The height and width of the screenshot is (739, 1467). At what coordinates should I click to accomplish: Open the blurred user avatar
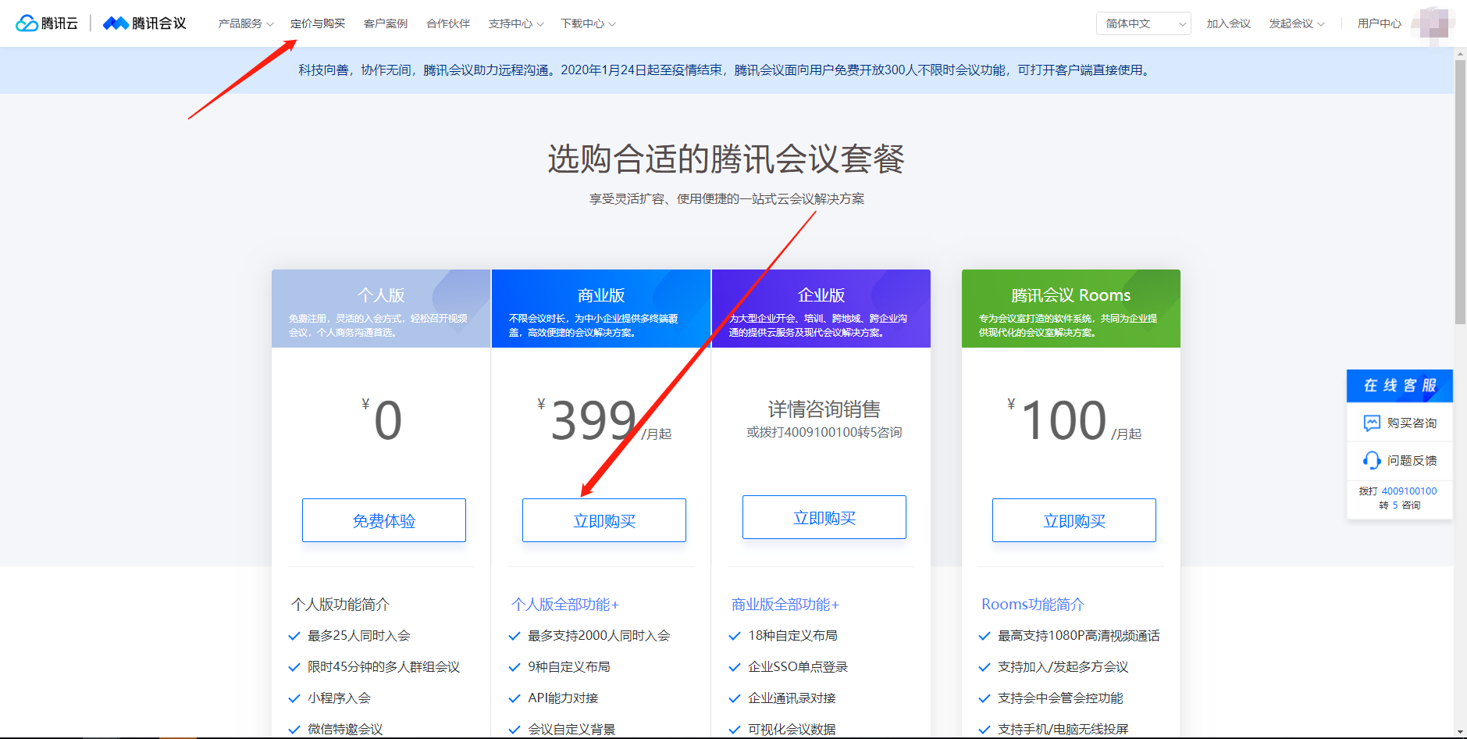click(1432, 23)
